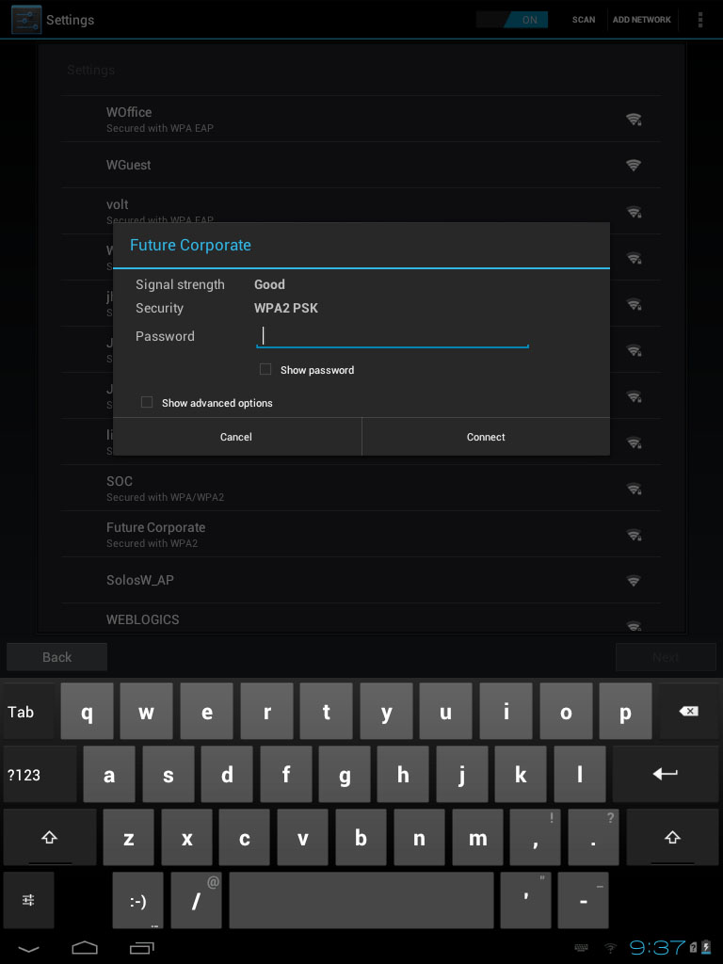Open the overflow menu icon

(699, 20)
